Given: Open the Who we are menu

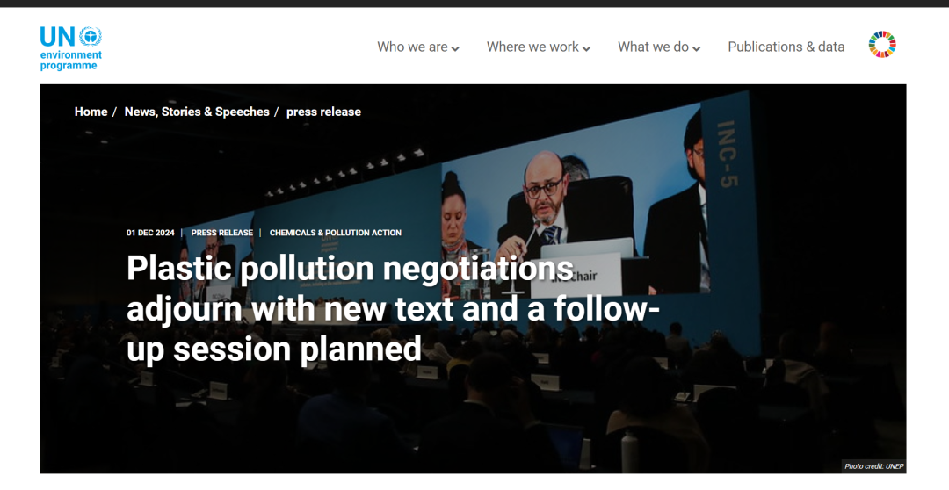Looking at the screenshot, I should (x=417, y=47).
